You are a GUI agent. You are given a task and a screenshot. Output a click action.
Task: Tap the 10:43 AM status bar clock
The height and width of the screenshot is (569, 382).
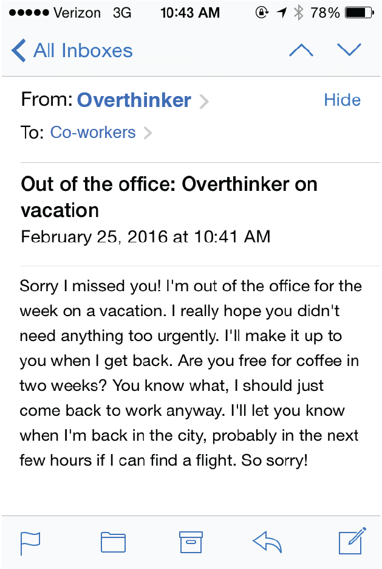click(190, 13)
